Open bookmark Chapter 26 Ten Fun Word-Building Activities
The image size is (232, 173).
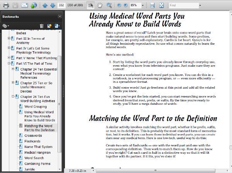click(x=38, y=99)
